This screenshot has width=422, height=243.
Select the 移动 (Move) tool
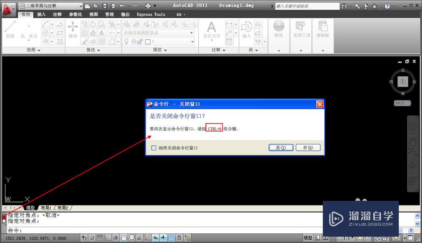point(72,30)
